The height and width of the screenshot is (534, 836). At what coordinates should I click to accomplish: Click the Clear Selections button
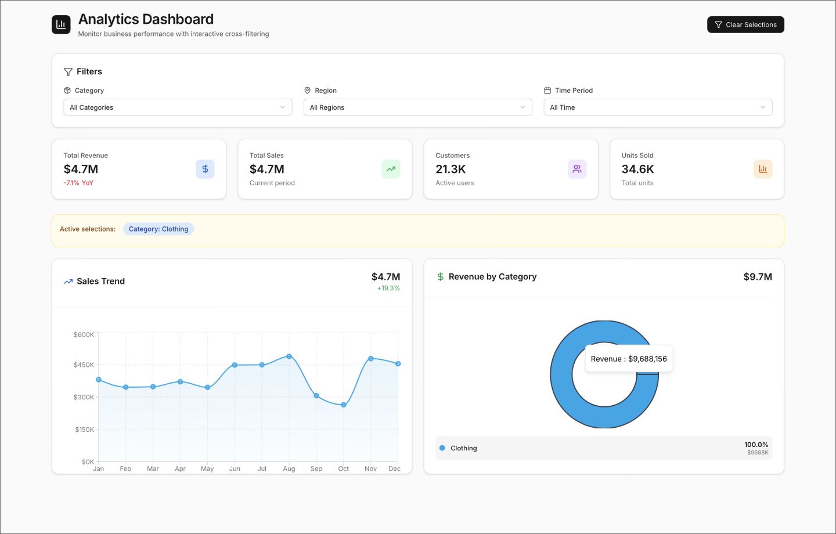coord(745,24)
